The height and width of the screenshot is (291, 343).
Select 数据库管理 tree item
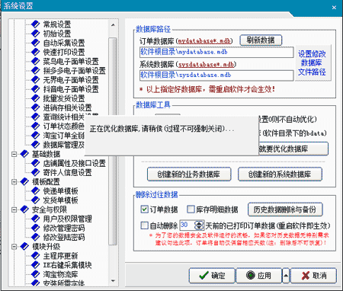tap(63, 145)
